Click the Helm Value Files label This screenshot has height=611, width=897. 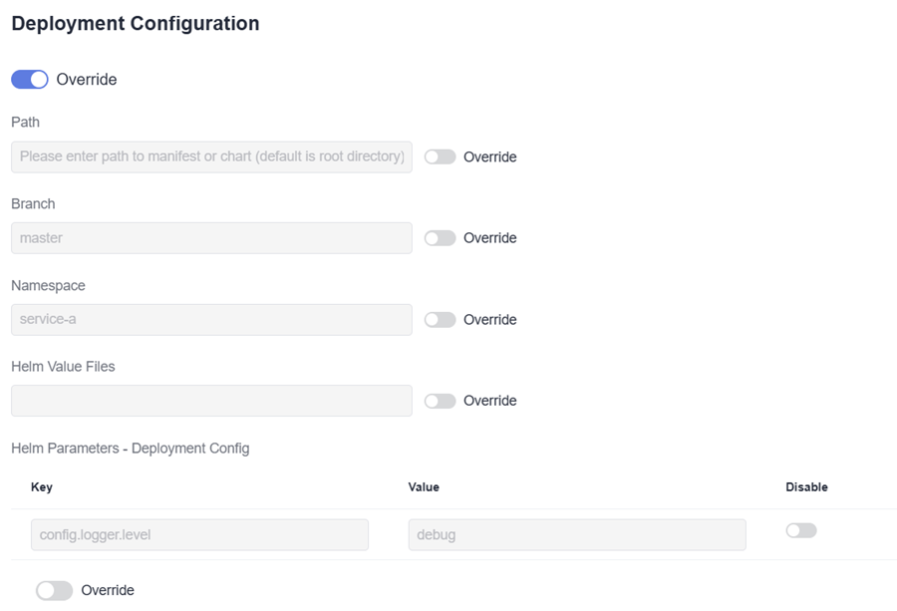(63, 367)
